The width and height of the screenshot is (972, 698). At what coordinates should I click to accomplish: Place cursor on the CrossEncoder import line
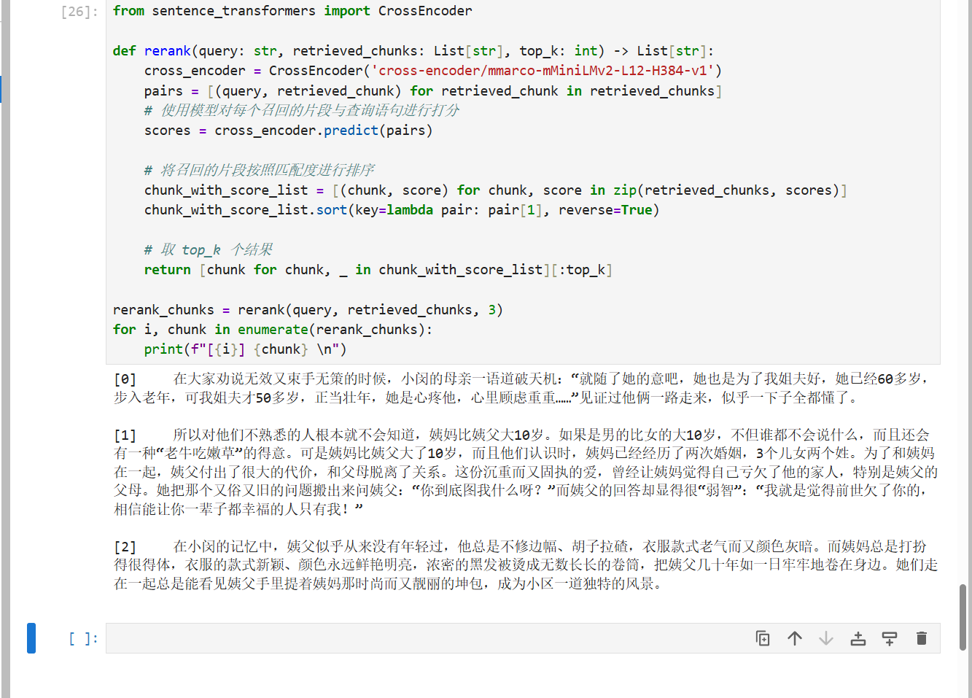coord(292,11)
